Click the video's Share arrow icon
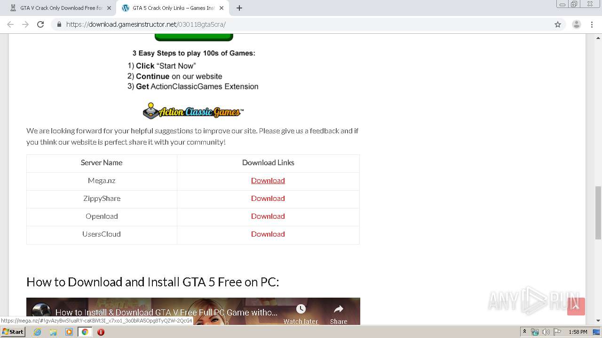This screenshot has width=602, height=338. (x=338, y=309)
